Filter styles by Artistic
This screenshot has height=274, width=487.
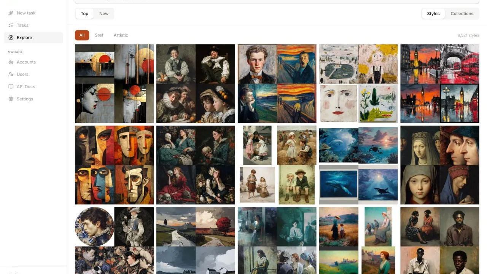click(x=121, y=35)
